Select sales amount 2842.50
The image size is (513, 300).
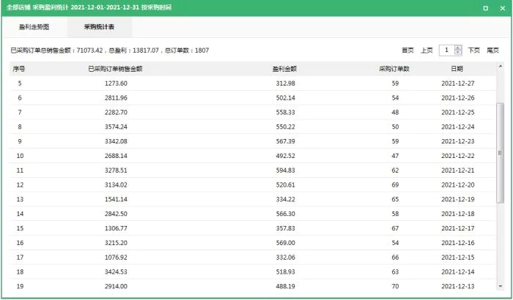(116, 214)
